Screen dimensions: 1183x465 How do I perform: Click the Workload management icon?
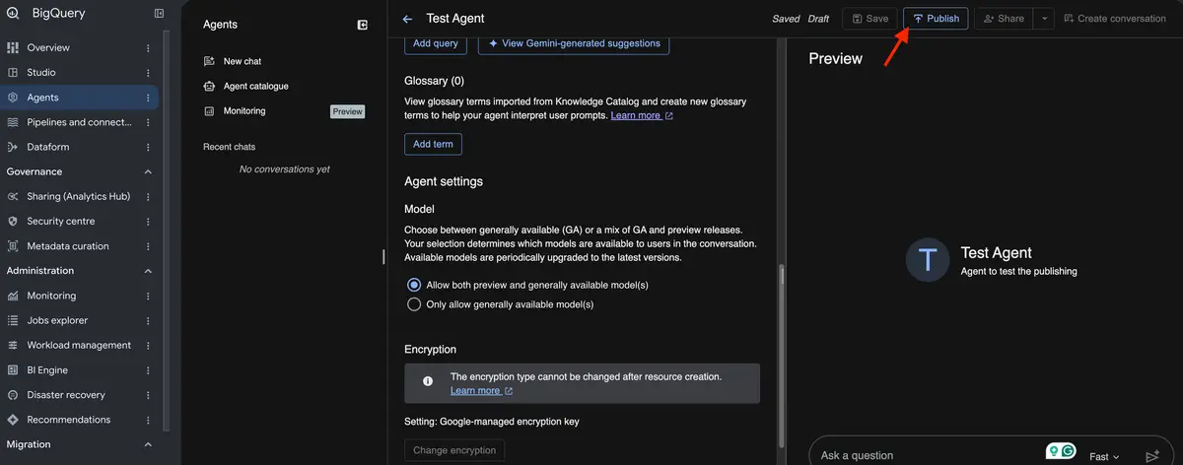(13, 346)
